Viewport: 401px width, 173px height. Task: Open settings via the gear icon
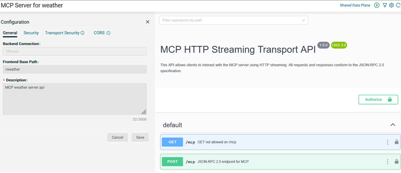392,5
